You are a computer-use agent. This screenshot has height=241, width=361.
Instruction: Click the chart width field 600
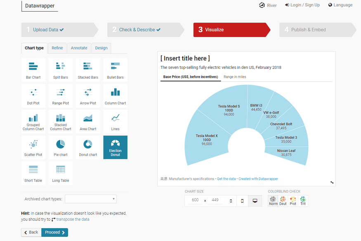point(195,200)
